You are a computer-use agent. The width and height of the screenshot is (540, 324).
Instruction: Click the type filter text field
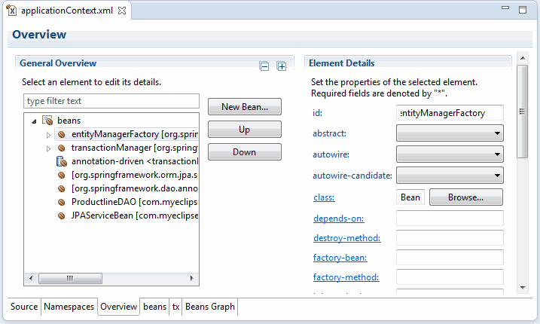(x=111, y=101)
